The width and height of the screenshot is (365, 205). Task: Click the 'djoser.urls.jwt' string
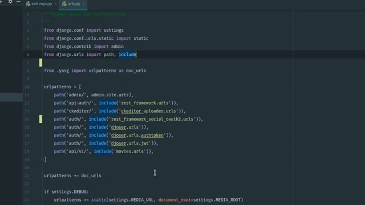(129, 143)
